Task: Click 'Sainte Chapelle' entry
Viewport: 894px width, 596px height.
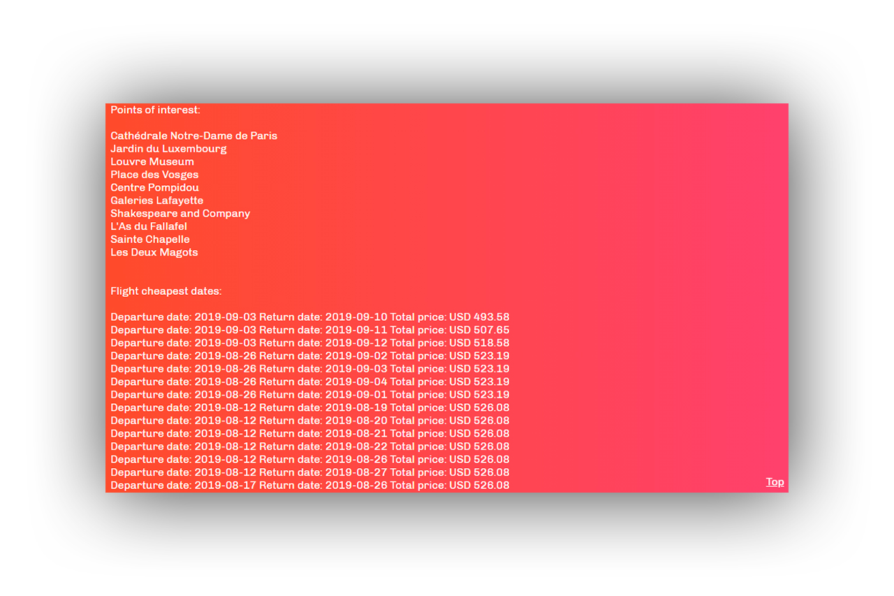Action: [150, 239]
